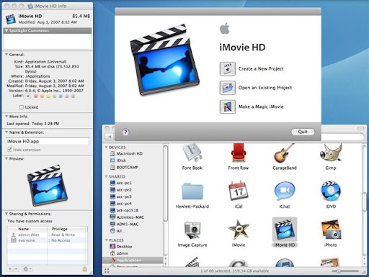Collapse the DEVICES group in sidebar
This screenshot has height=277, width=369.
pyautogui.click(x=106, y=147)
